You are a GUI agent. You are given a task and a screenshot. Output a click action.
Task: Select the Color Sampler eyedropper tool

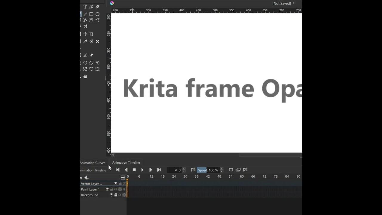(x=85, y=42)
